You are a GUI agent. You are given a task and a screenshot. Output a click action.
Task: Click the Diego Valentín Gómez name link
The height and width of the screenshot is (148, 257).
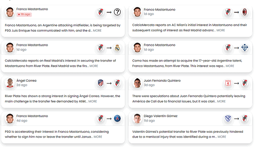point(161,116)
